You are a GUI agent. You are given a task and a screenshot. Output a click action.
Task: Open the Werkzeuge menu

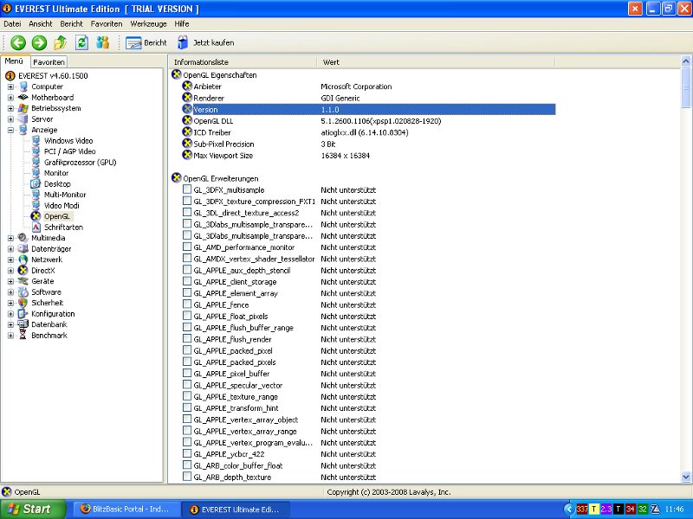[x=151, y=24]
